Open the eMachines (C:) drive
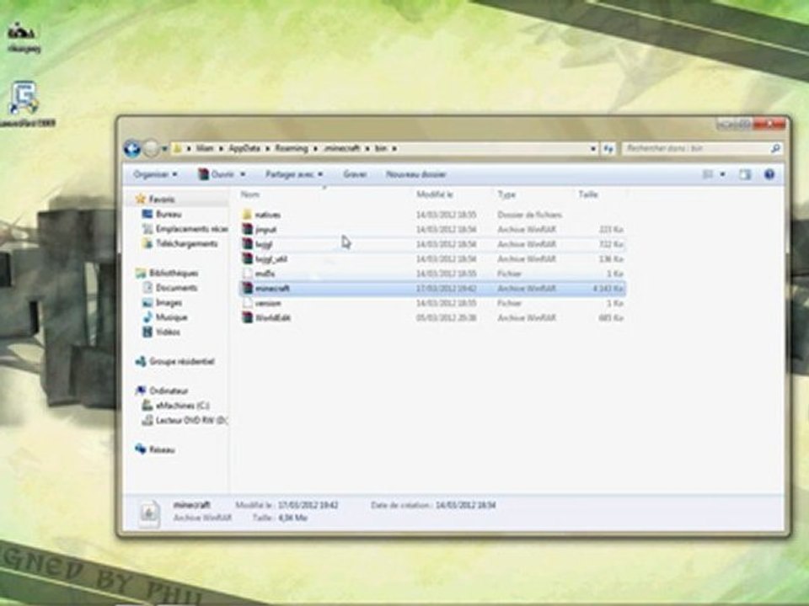The height and width of the screenshot is (606, 809). click(x=182, y=406)
